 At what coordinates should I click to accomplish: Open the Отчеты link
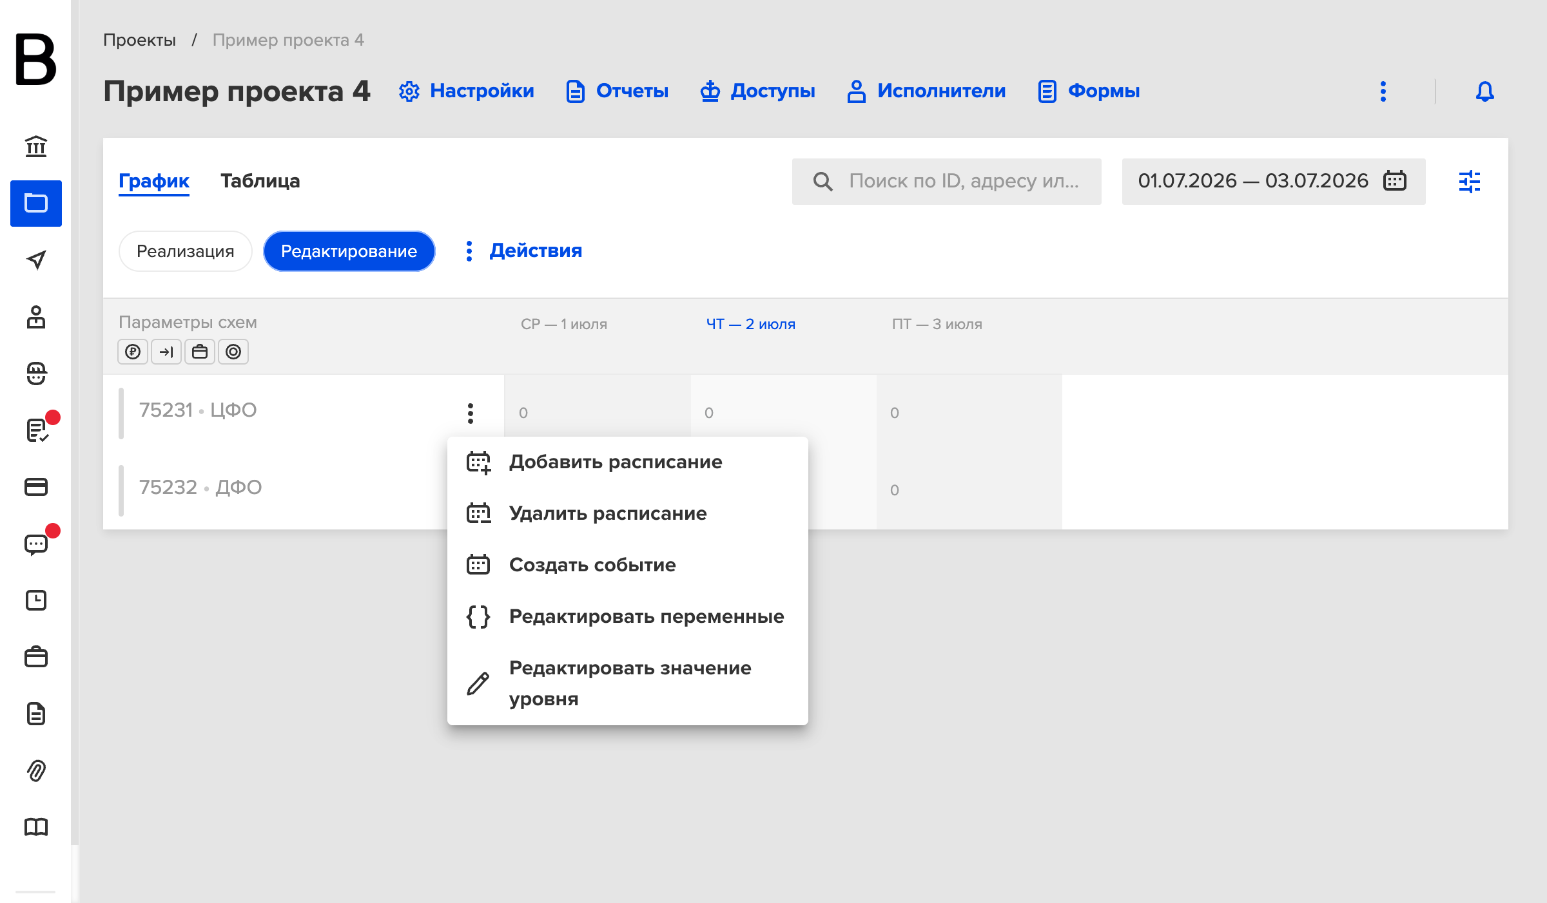(x=617, y=91)
